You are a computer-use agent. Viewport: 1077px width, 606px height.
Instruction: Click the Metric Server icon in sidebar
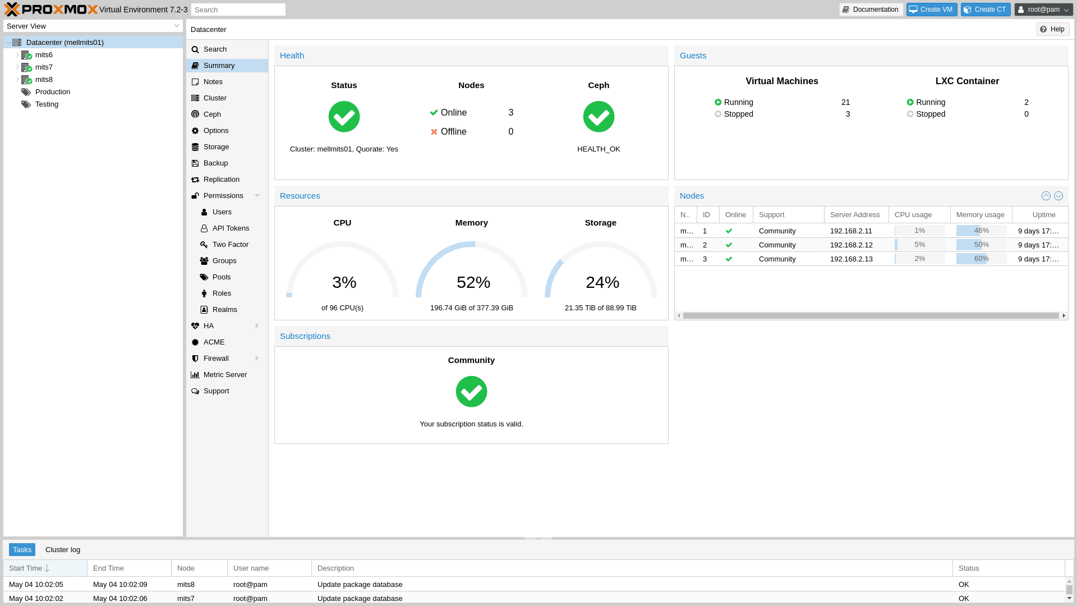coord(195,374)
